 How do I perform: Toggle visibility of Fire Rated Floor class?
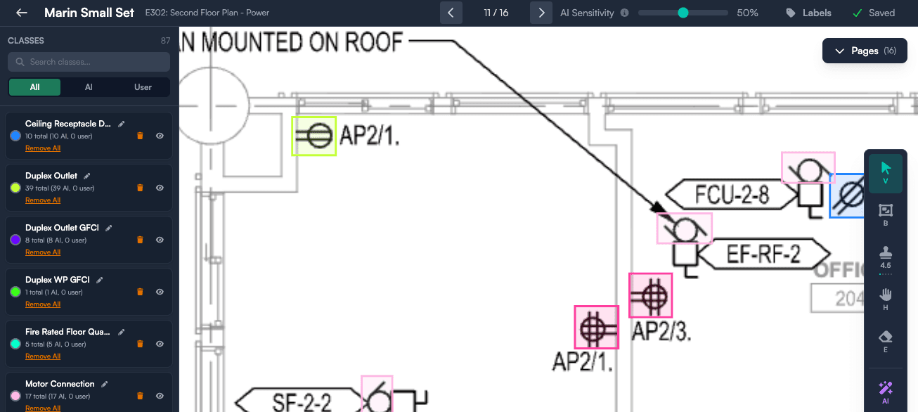(x=160, y=344)
